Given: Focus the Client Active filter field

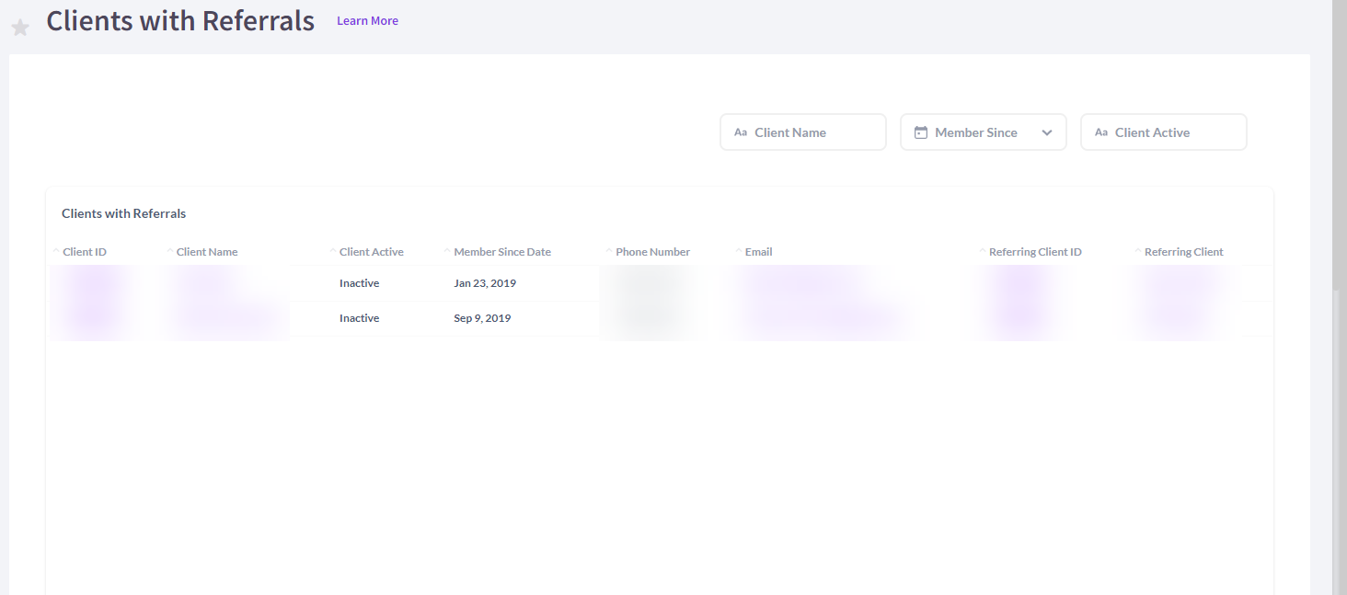Looking at the screenshot, I should [x=1164, y=132].
